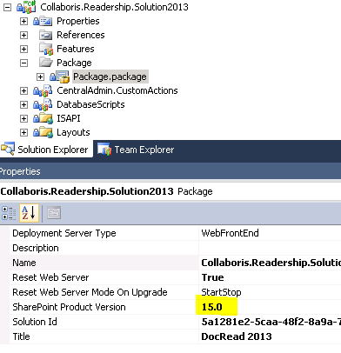Click the 15.0 version value
This screenshot has height=353, width=341.
tap(212, 307)
